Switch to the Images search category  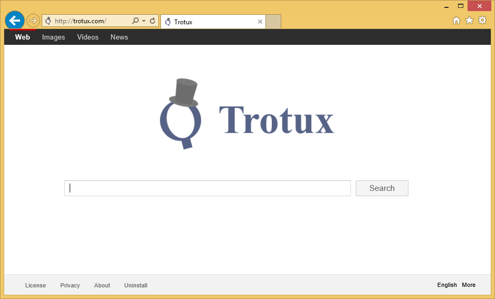53,37
